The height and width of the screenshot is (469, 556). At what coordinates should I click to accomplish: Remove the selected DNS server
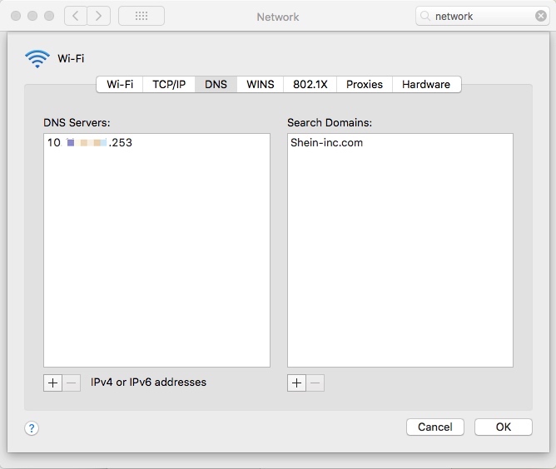coord(72,383)
